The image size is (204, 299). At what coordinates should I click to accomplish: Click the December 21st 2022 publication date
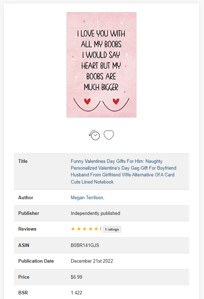point(92,261)
